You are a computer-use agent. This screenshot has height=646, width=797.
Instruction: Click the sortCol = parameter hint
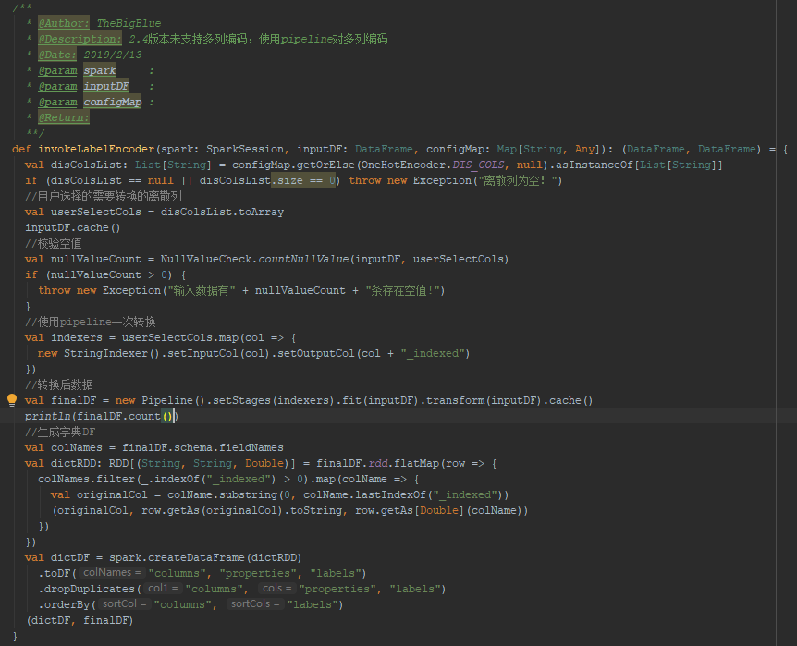(x=124, y=603)
